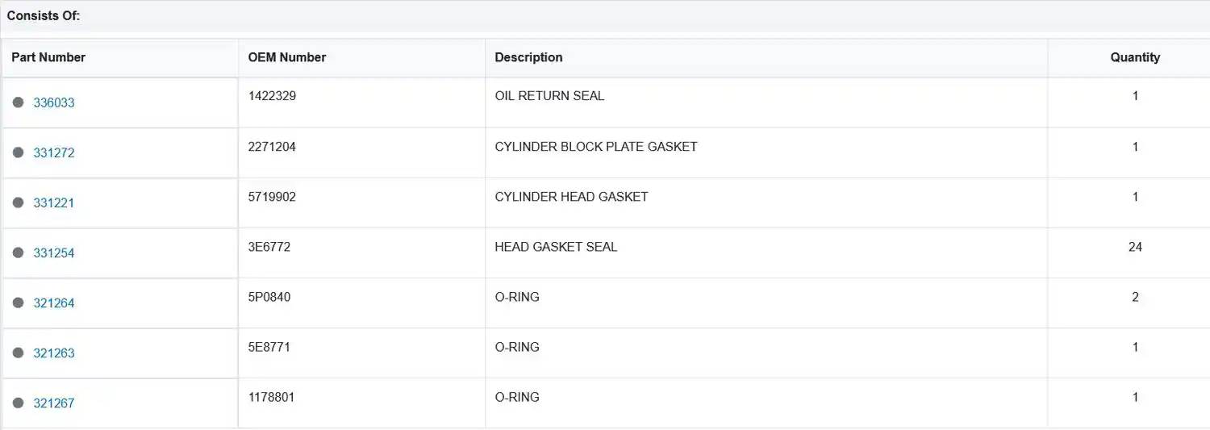Click the gray status dot beside 331221
This screenshot has width=1210, height=430.
(x=19, y=202)
